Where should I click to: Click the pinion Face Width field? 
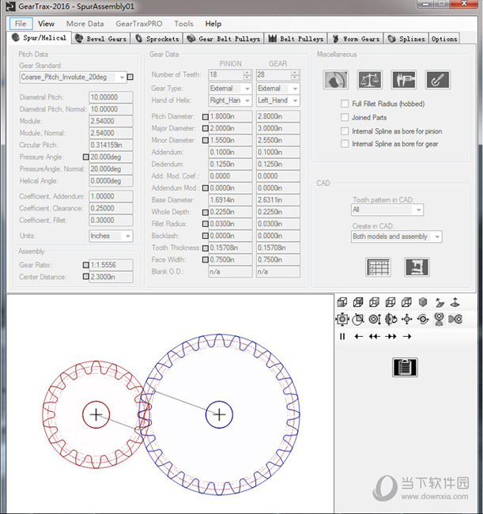pos(230,259)
